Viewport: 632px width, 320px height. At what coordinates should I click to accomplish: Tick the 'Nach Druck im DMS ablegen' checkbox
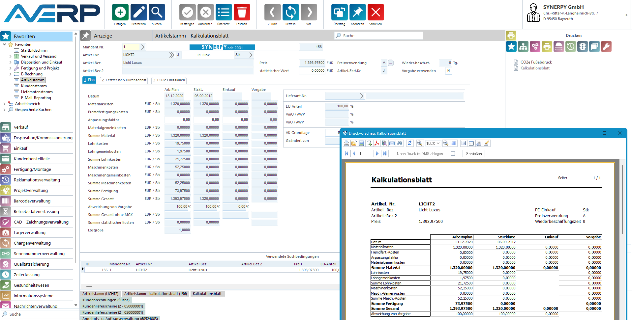coord(453,154)
